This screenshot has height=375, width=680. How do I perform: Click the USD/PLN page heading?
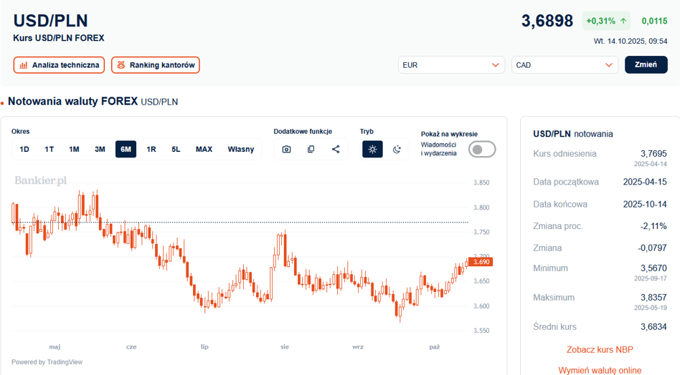click(51, 21)
